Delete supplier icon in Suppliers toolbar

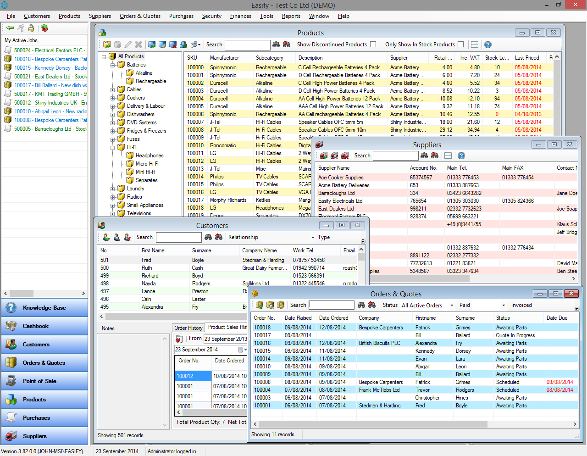345,156
